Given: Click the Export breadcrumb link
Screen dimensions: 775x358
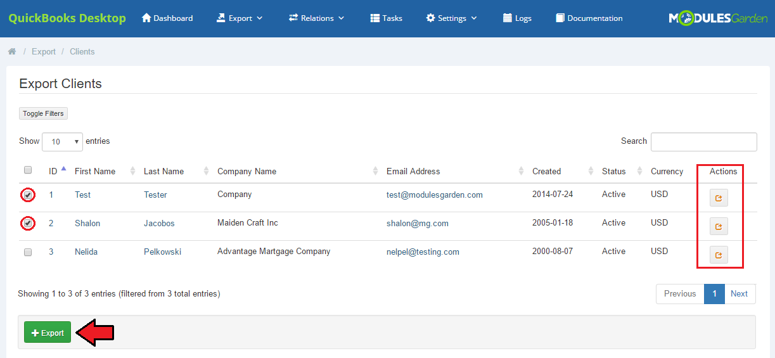Looking at the screenshot, I should click(44, 51).
